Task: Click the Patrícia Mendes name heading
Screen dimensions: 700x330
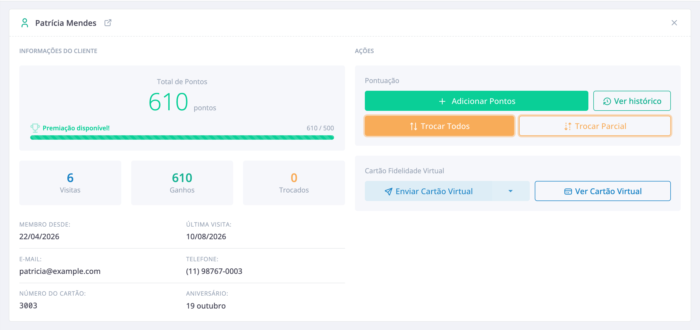Action: coord(66,23)
